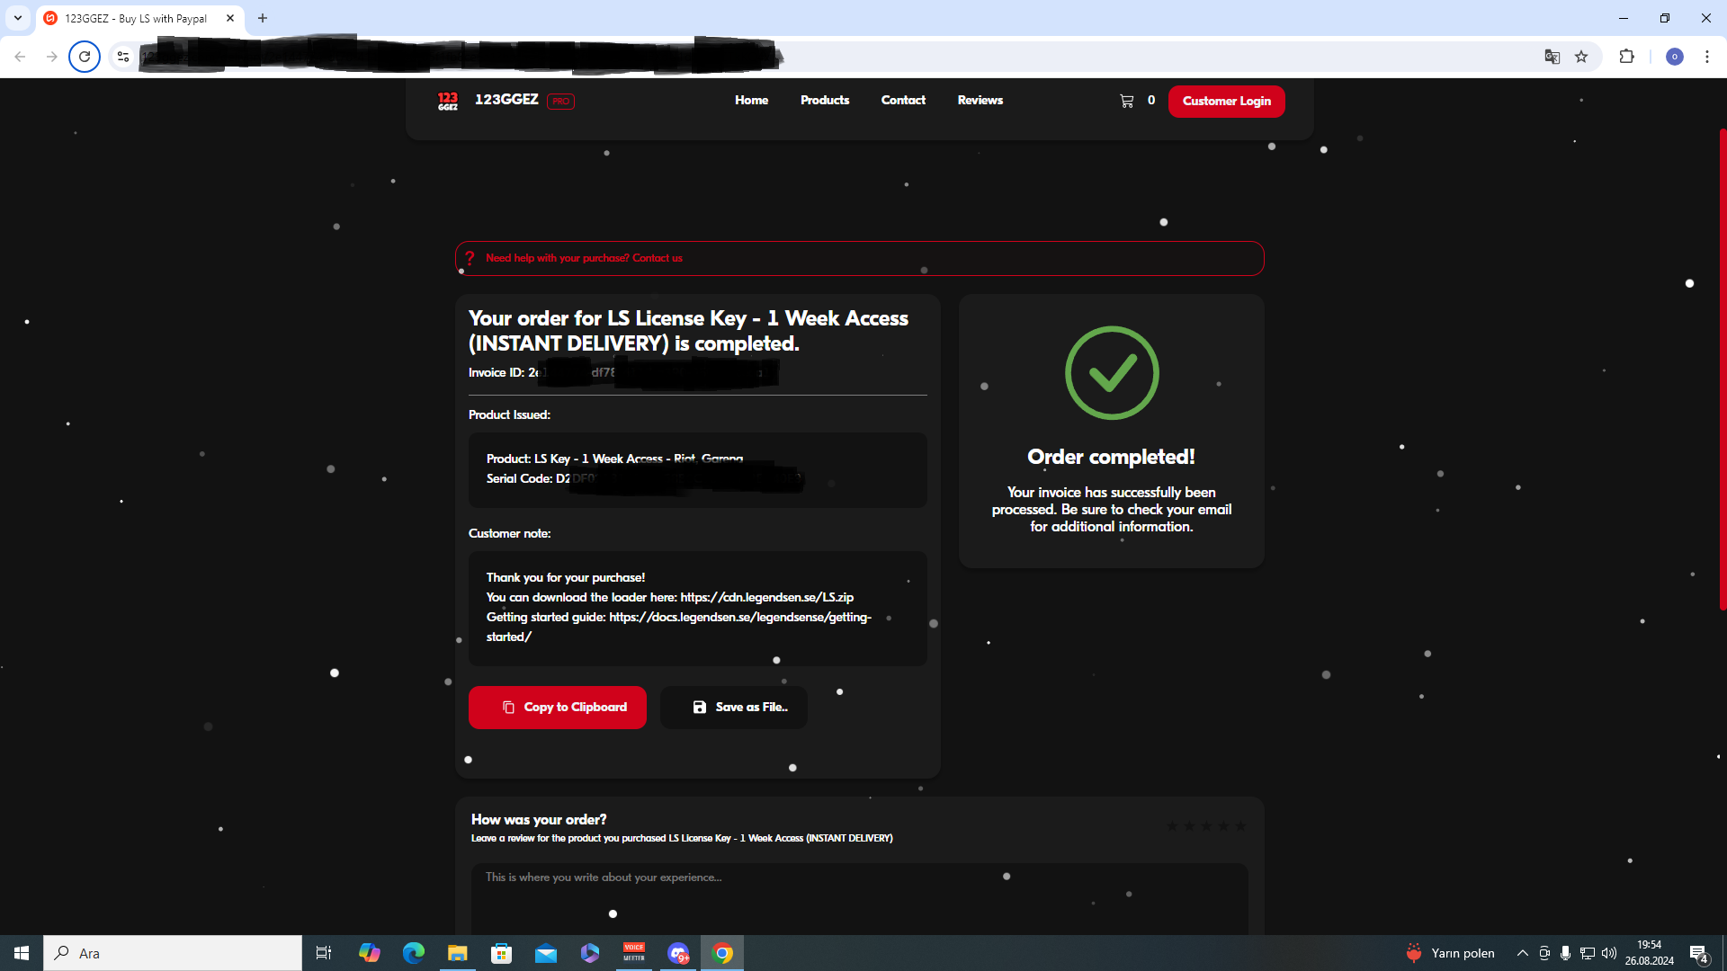This screenshot has width=1727, height=971.
Task: Open the Reviews page
Action: point(980,101)
